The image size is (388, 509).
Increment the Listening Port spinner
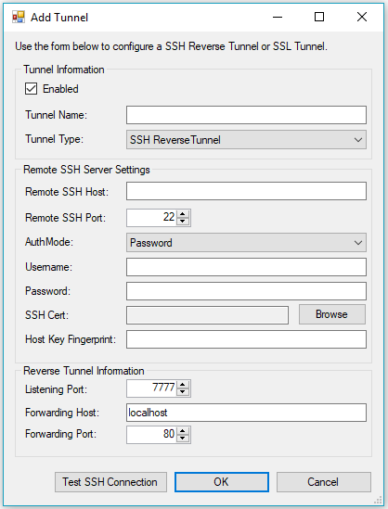click(183, 385)
